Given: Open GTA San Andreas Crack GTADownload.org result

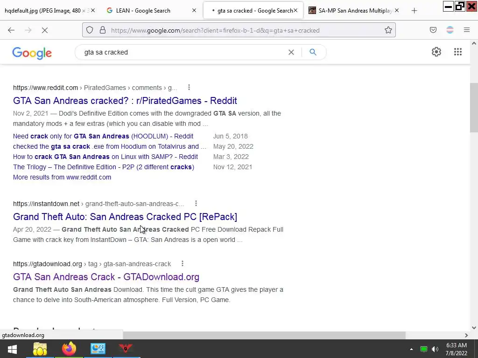Looking at the screenshot, I should (106, 277).
